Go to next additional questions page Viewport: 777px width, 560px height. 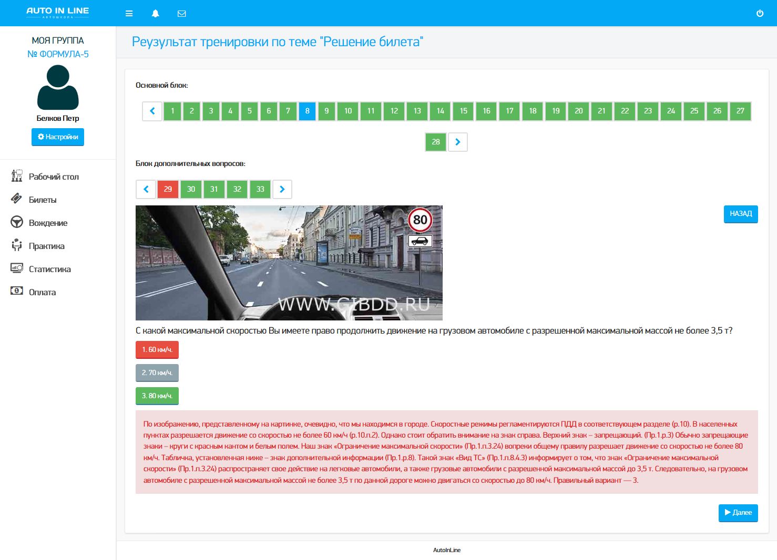(282, 189)
